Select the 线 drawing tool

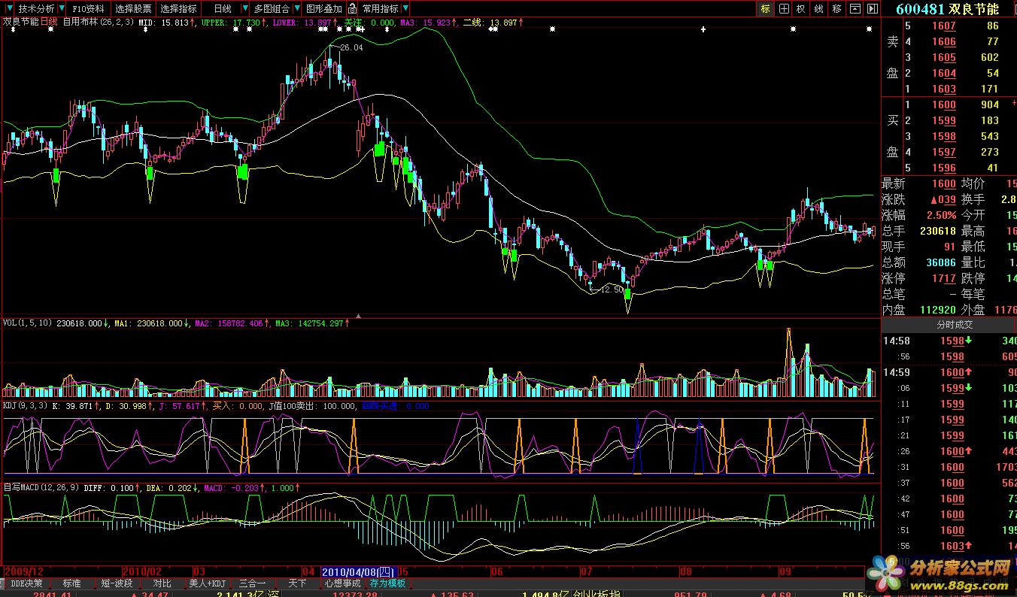click(819, 8)
